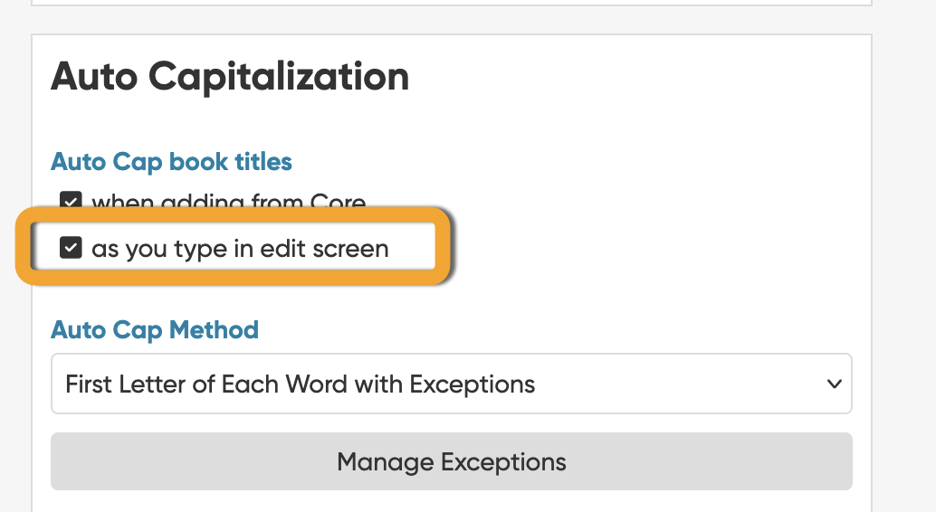The height and width of the screenshot is (512, 936).
Task: Click the down-arrow icon in the combo box
Action: (834, 384)
